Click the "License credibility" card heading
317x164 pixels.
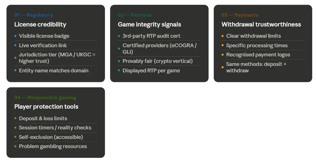[40, 24]
